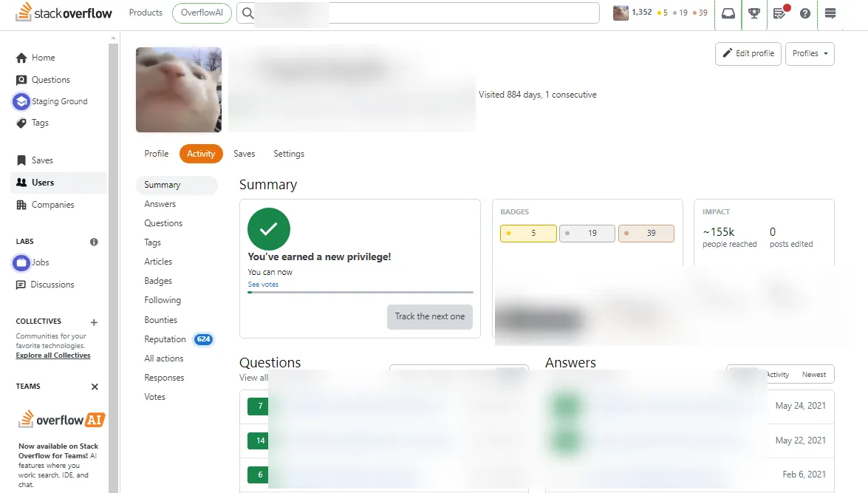Expand the Profiles dropdown
868x493 pixels.
[x=810, y=54]
